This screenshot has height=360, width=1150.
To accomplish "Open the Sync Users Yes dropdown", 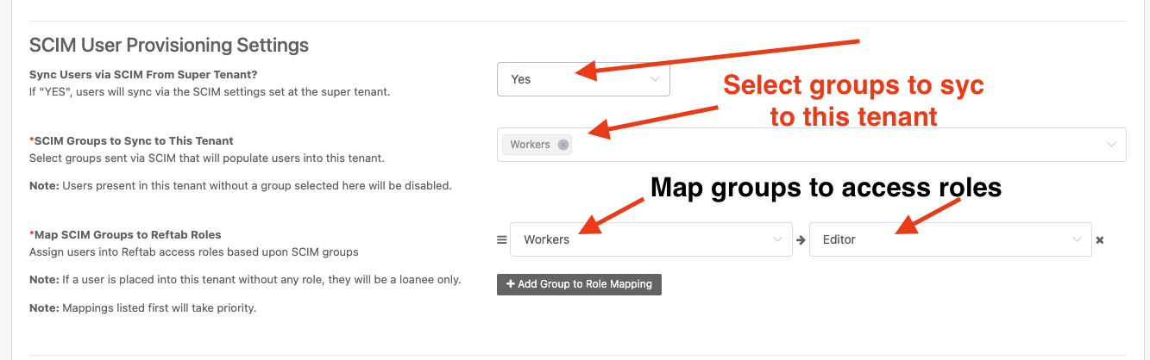I will 583,78.
